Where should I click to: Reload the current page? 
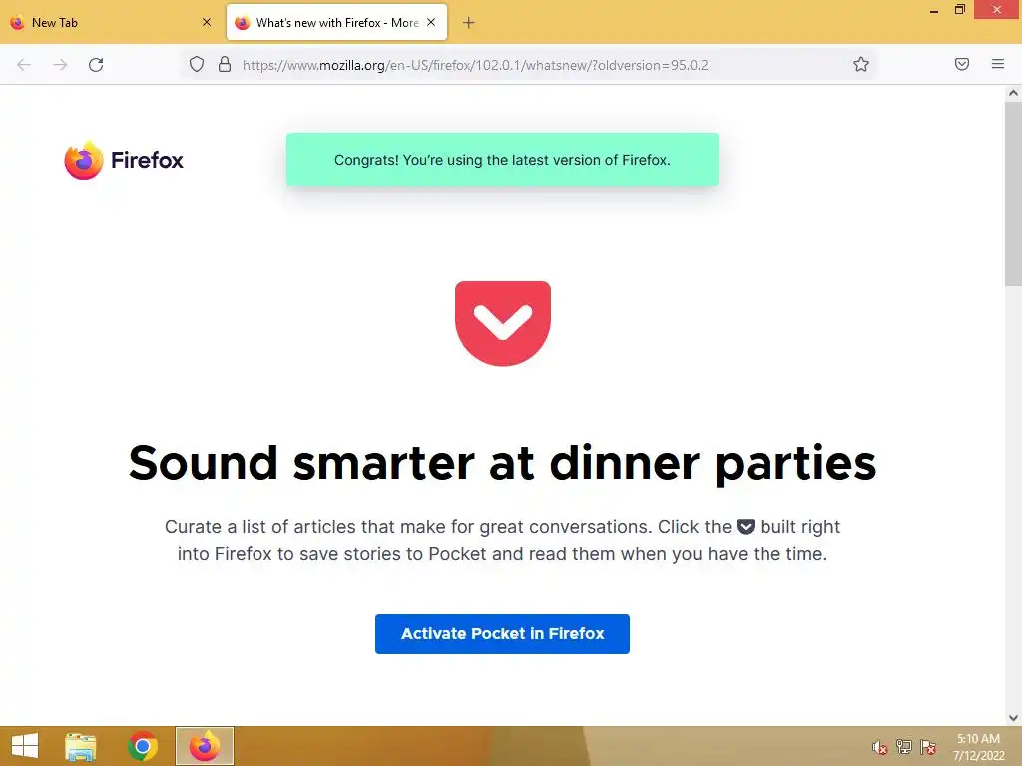[x=96, y=65]
